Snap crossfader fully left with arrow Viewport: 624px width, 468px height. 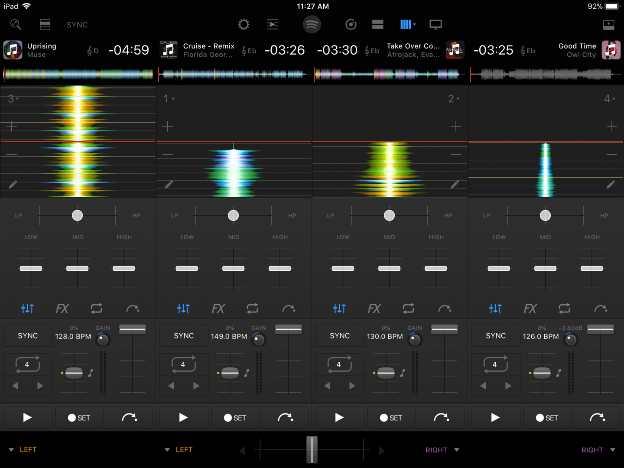(x=242, y=451)
